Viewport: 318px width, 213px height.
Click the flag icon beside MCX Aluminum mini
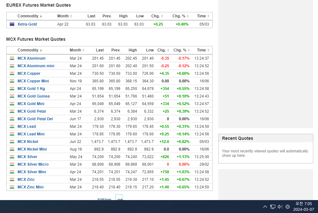click(12, 66)
